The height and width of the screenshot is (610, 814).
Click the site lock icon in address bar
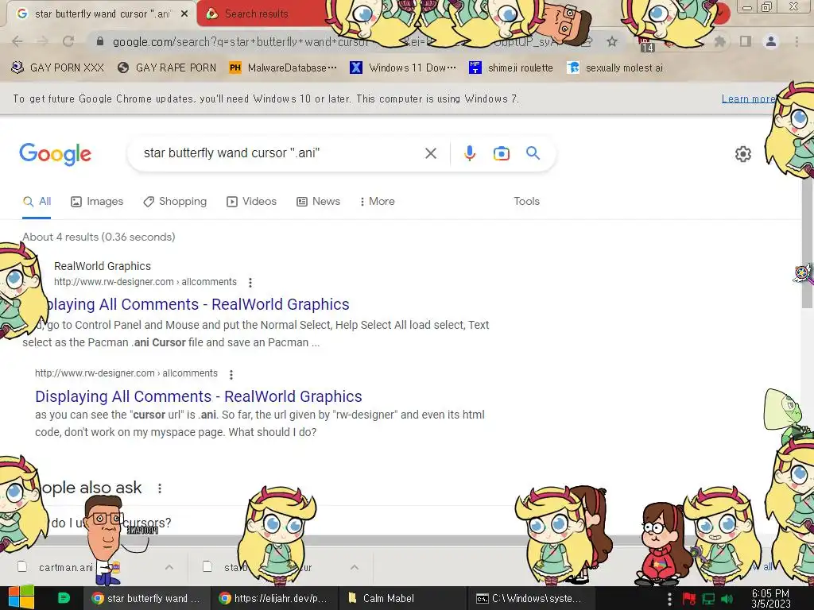(x=100, y=41)
